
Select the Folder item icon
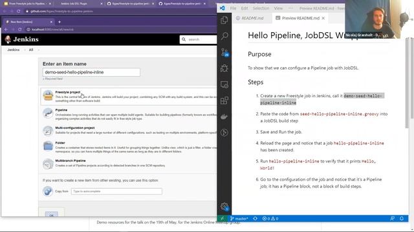coord(48,146)
